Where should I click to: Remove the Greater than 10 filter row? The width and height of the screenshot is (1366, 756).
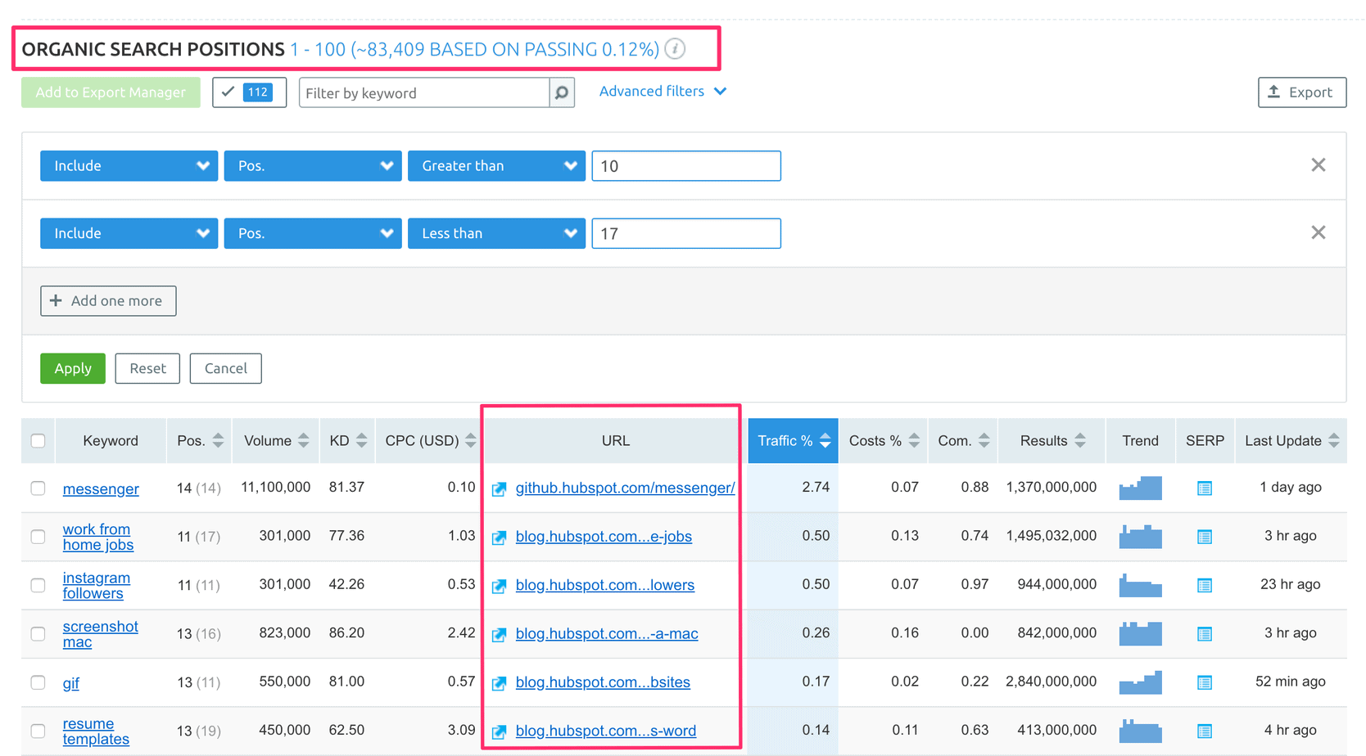(x=1319, y=165)
